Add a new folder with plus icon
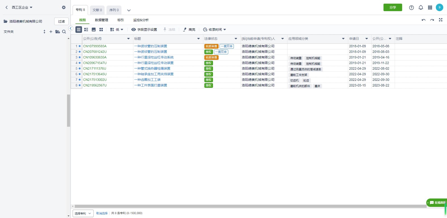The width and height of the screenshot is (447, 218). coord(51,32)
